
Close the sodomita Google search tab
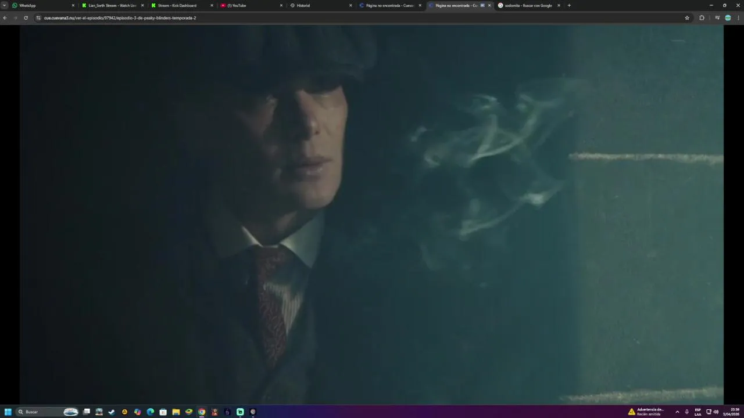click(559, 5)
